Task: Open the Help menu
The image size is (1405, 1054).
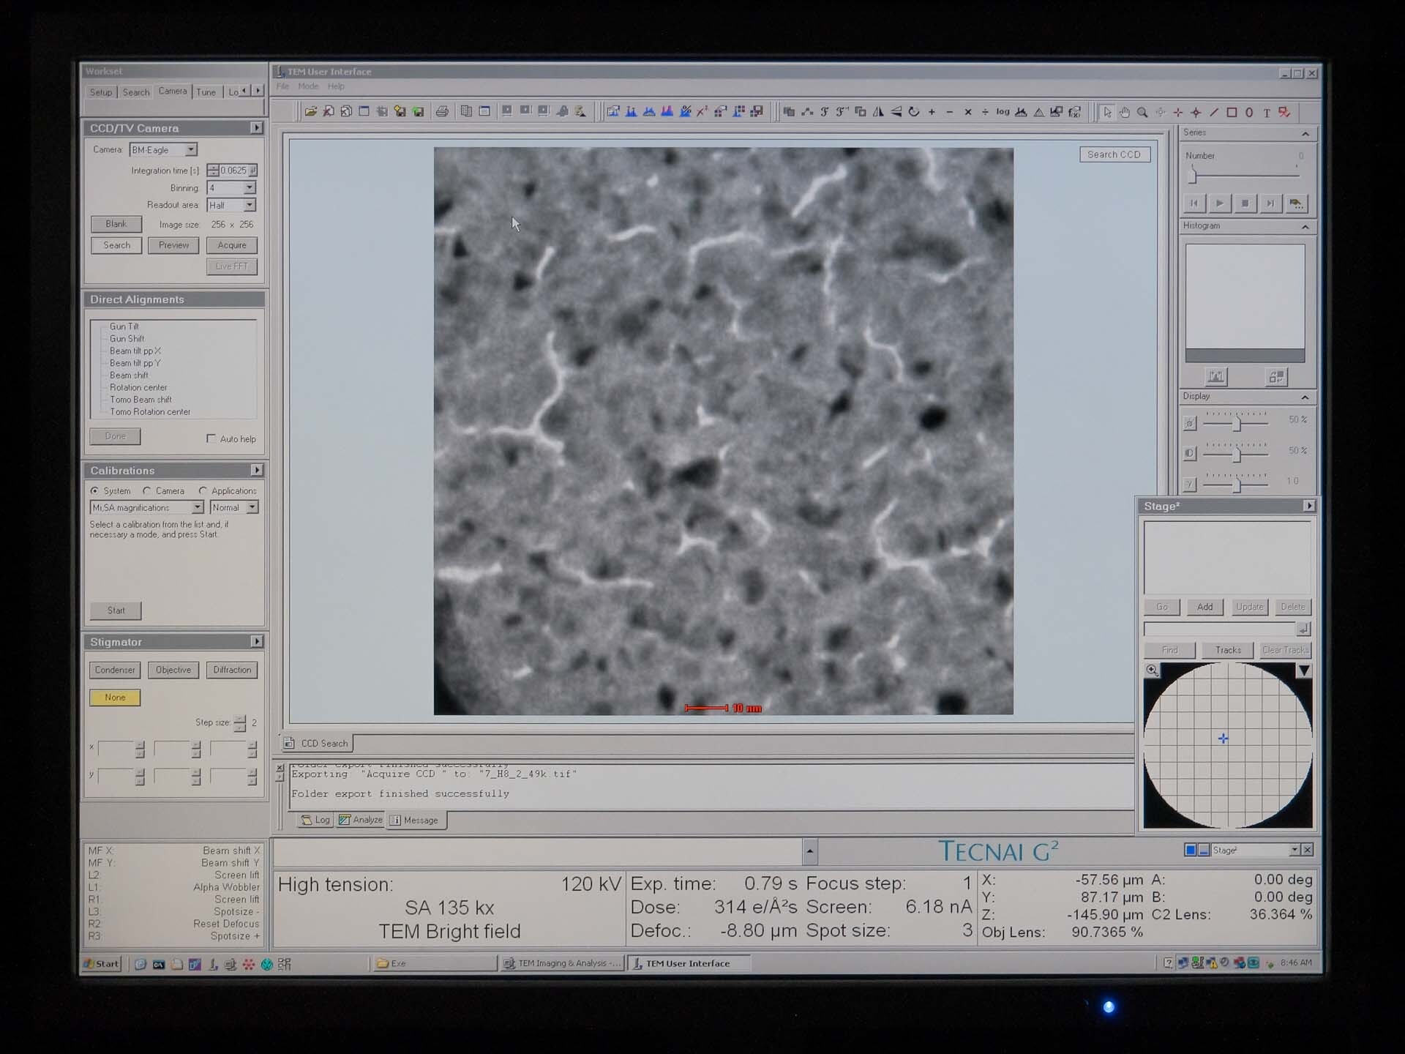Action: pyautogui.click(x=336, y=86)
